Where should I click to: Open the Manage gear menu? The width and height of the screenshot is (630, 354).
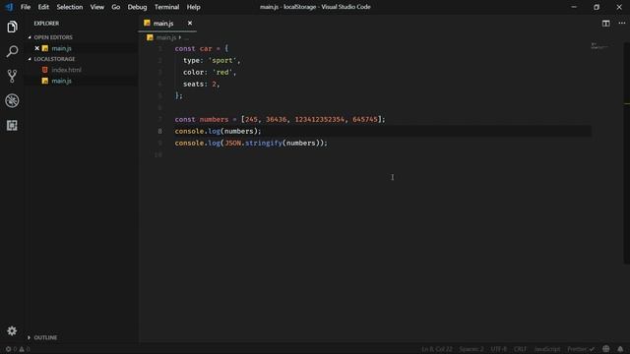click(12, 330)
